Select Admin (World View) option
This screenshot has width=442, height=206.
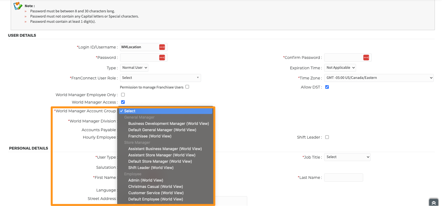click(146, 180)
